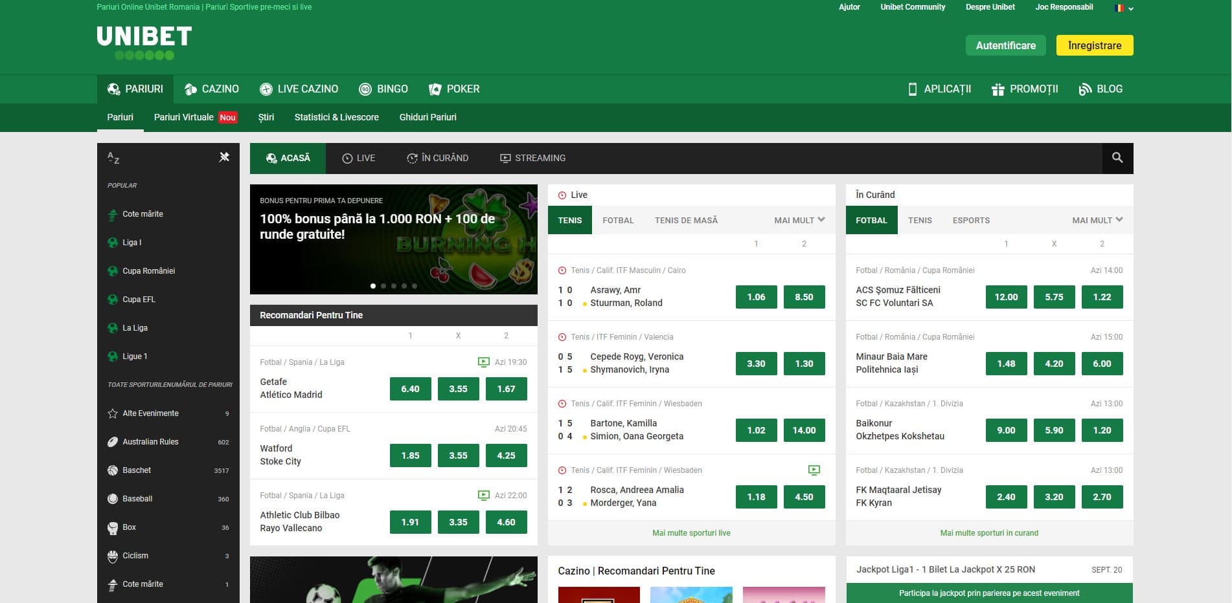Select Baschet icon in sidebar
1232x603 pixels.
coord(113,470)
